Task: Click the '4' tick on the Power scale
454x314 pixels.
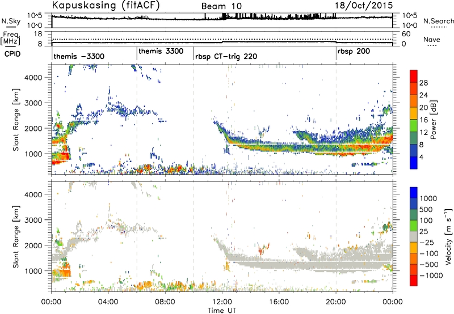Action: pos(421,157)
